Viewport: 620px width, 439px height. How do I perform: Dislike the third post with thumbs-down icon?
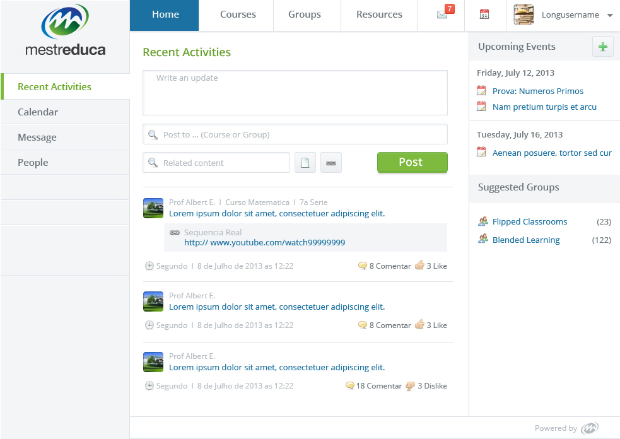[x=411, y=385]
